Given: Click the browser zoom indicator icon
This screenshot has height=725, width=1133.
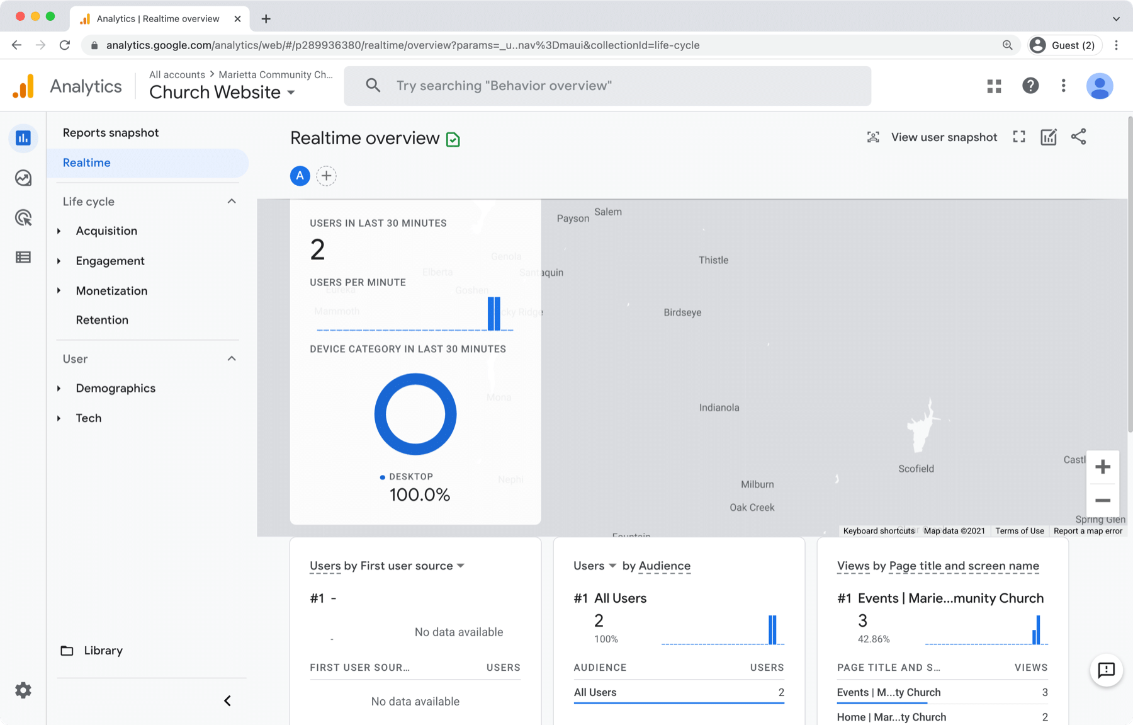Looking at the screenshot, I should (x=1008, y=45).
